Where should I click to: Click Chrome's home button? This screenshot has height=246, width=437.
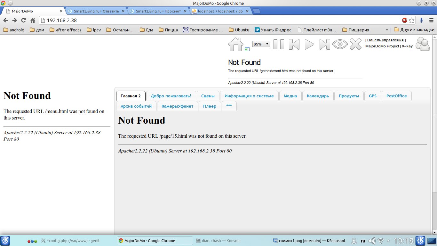pyautogui.click(x=33, y=20)
